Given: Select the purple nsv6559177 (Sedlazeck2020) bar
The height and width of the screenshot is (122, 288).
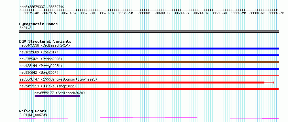Looking at the screenshot, I should click(x=57, y=96).
